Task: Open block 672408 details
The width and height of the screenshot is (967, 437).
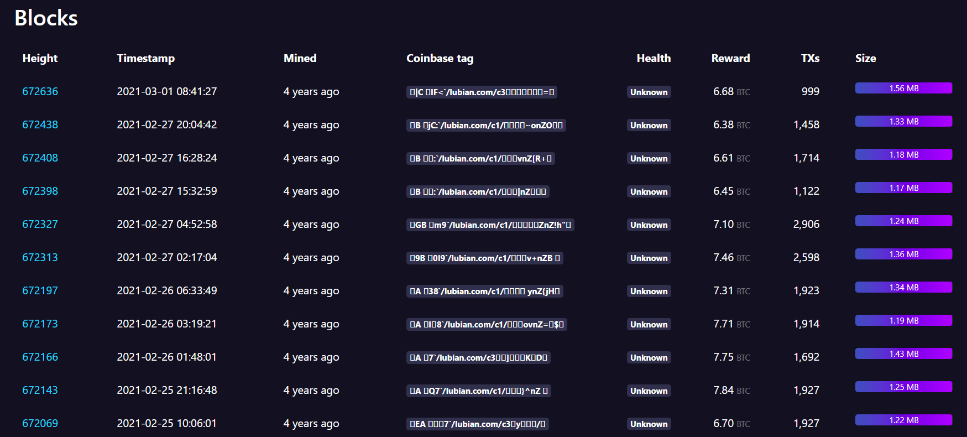Action: point(40,158)
